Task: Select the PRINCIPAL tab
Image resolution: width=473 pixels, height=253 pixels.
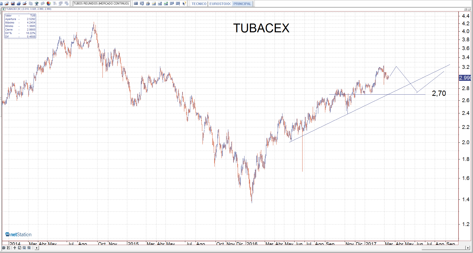Action: (242, 4)
